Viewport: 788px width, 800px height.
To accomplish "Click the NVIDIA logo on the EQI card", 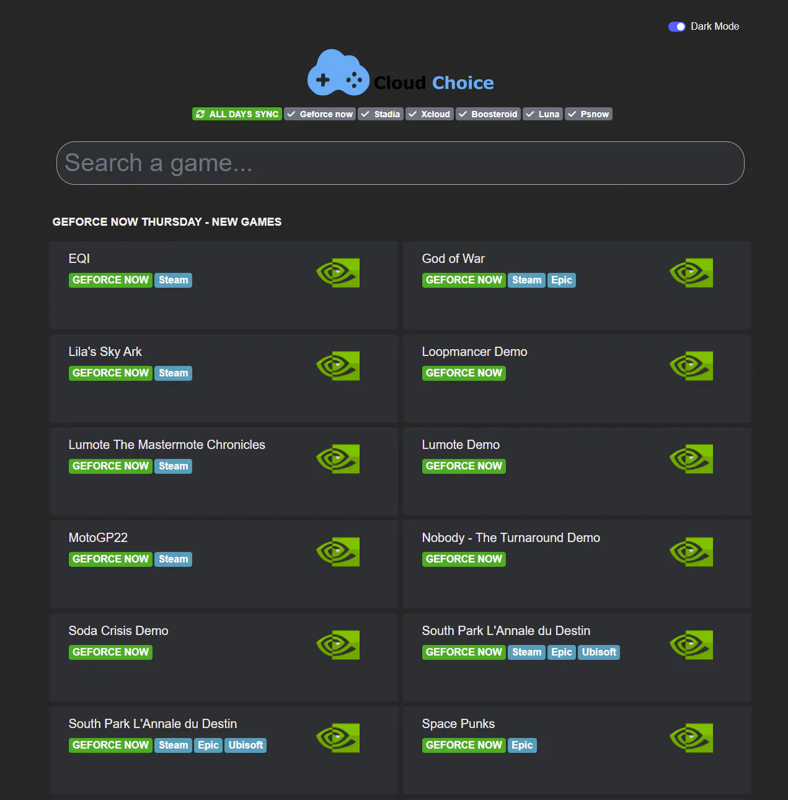I will coord(338,273).
